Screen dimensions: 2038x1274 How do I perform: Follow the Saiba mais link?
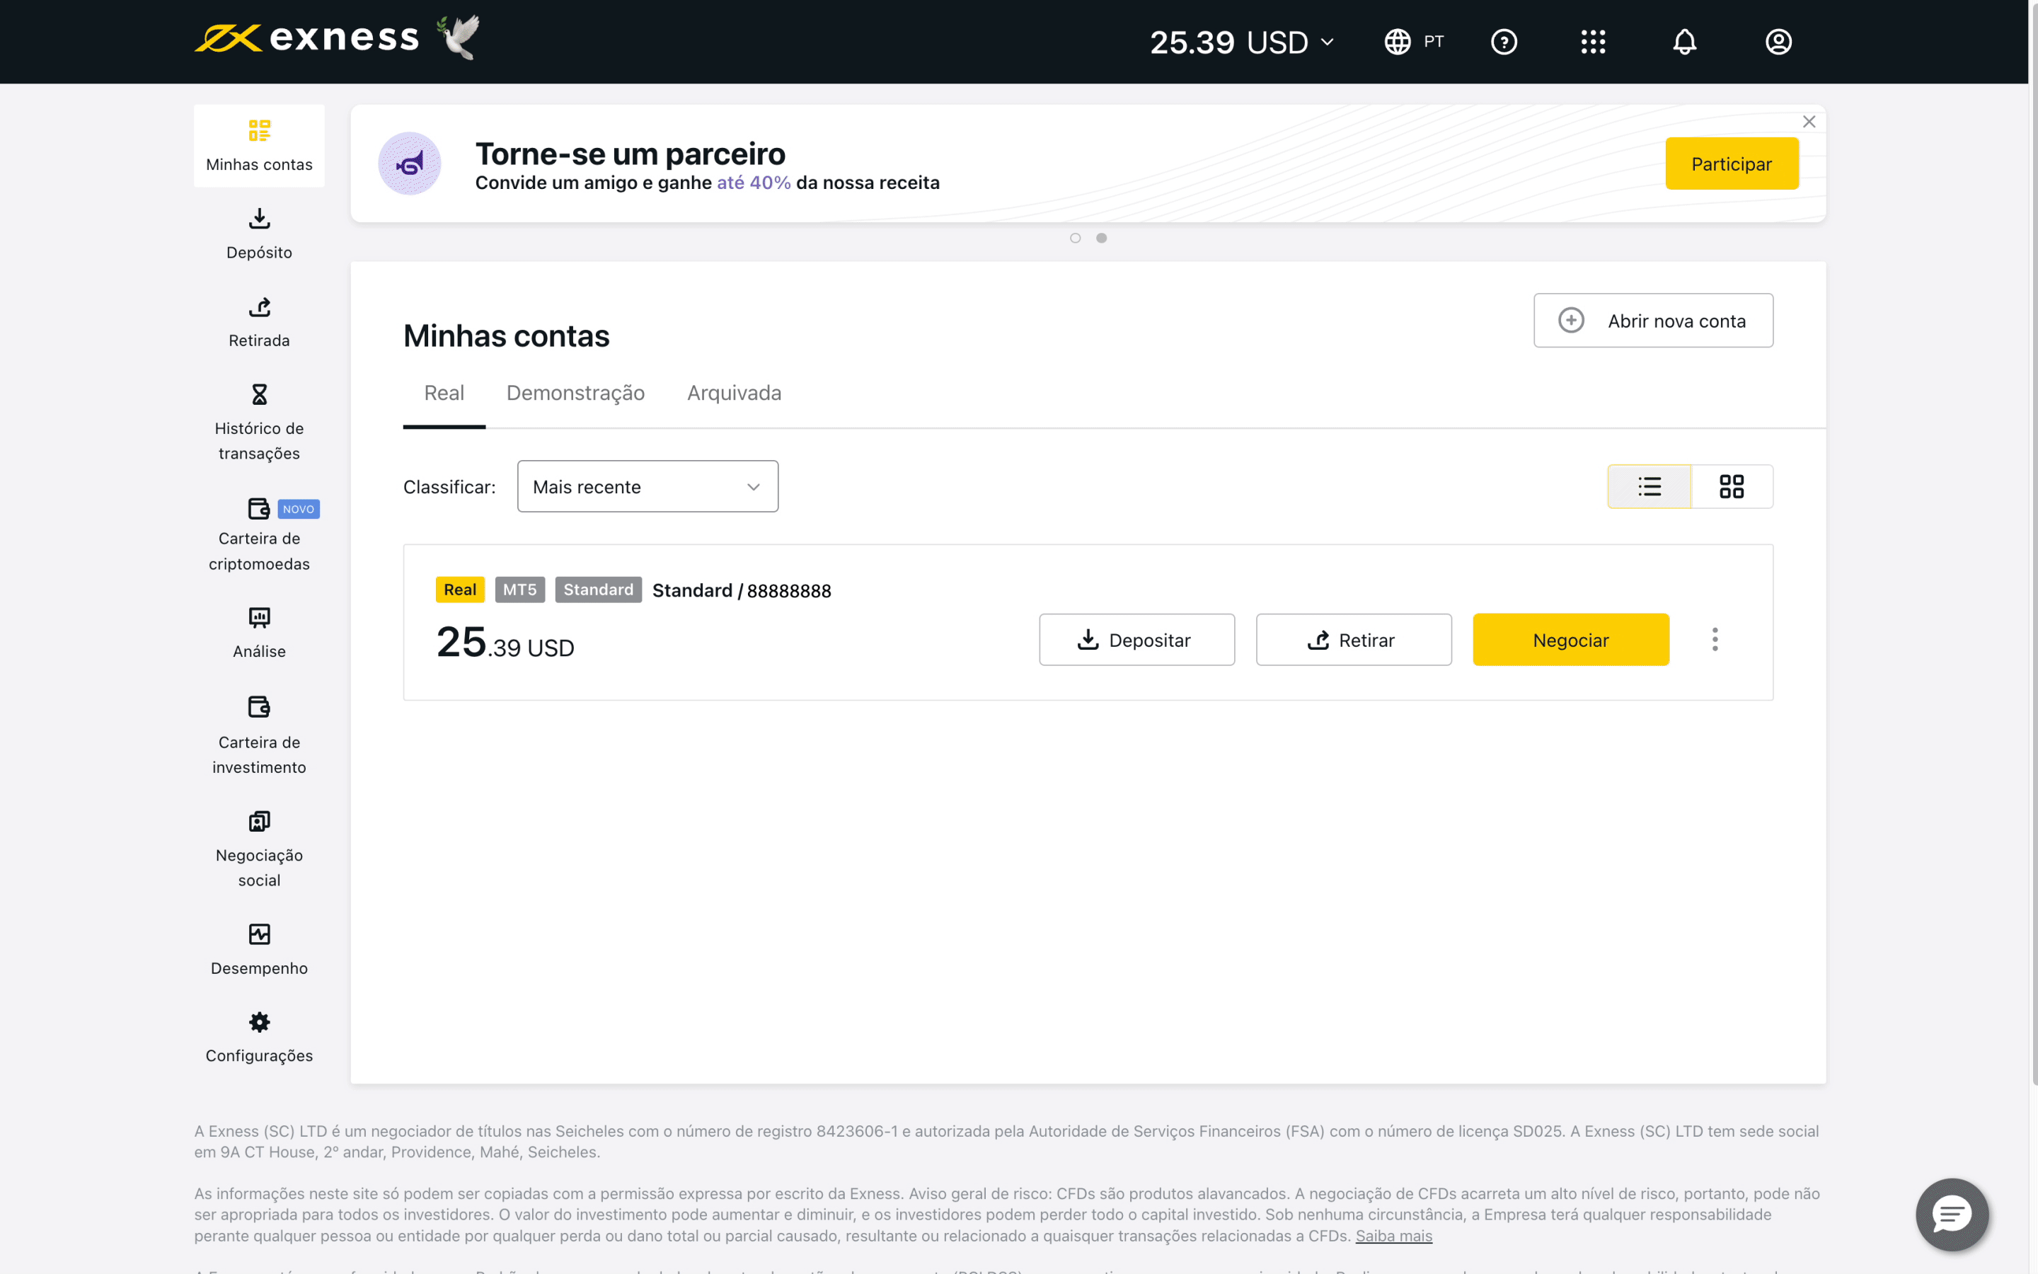[1393, 1236]
